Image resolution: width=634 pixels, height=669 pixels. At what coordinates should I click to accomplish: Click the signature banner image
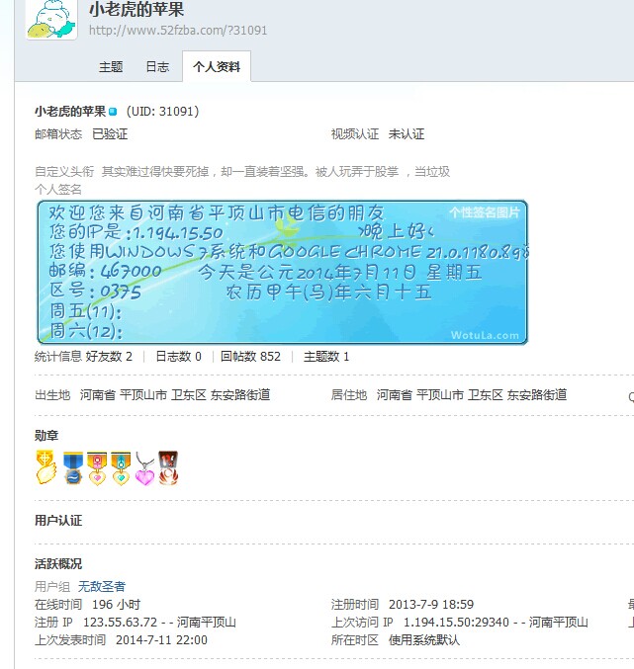[283, 272]
